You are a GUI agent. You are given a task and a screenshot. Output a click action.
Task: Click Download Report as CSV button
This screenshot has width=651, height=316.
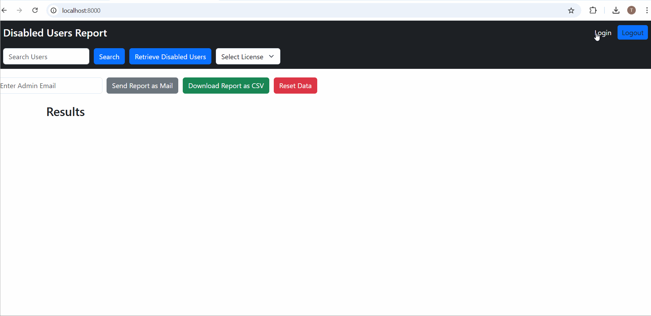tap(226, 86)
